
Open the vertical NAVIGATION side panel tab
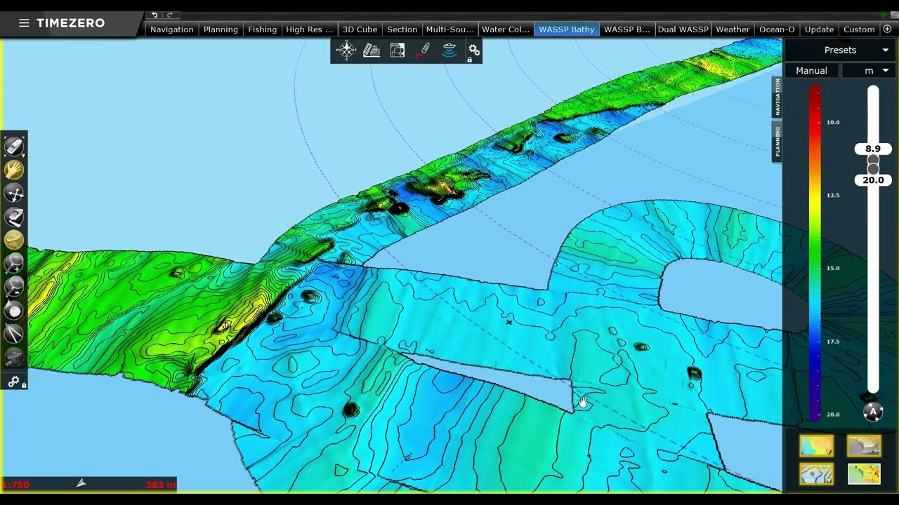point(777,97)
